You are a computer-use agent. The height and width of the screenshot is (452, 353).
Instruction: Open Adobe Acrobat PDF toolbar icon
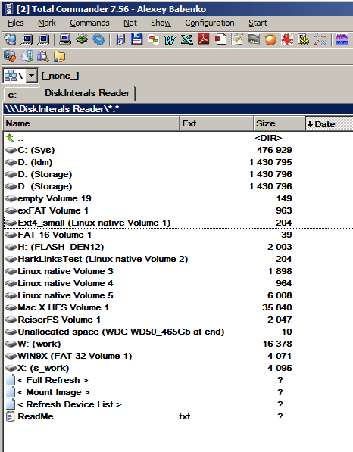[204, 39]
